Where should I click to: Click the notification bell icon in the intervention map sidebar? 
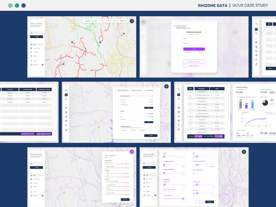point(66,130)
